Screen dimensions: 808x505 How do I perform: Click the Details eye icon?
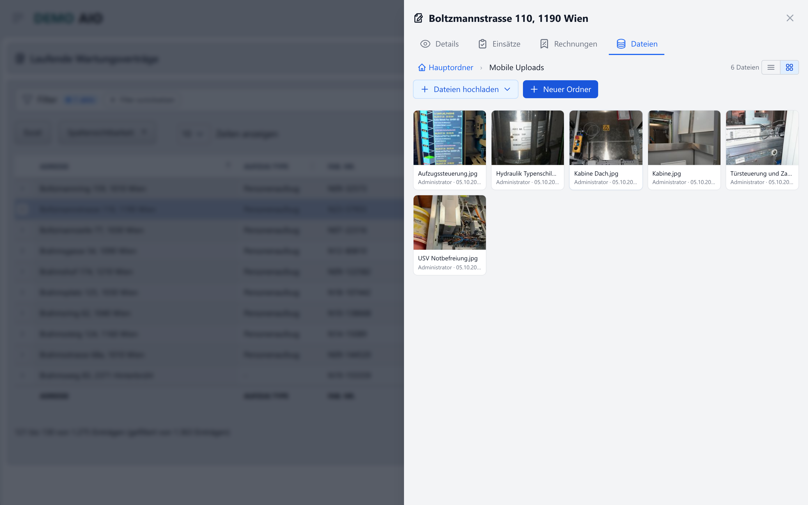(425, 44)
